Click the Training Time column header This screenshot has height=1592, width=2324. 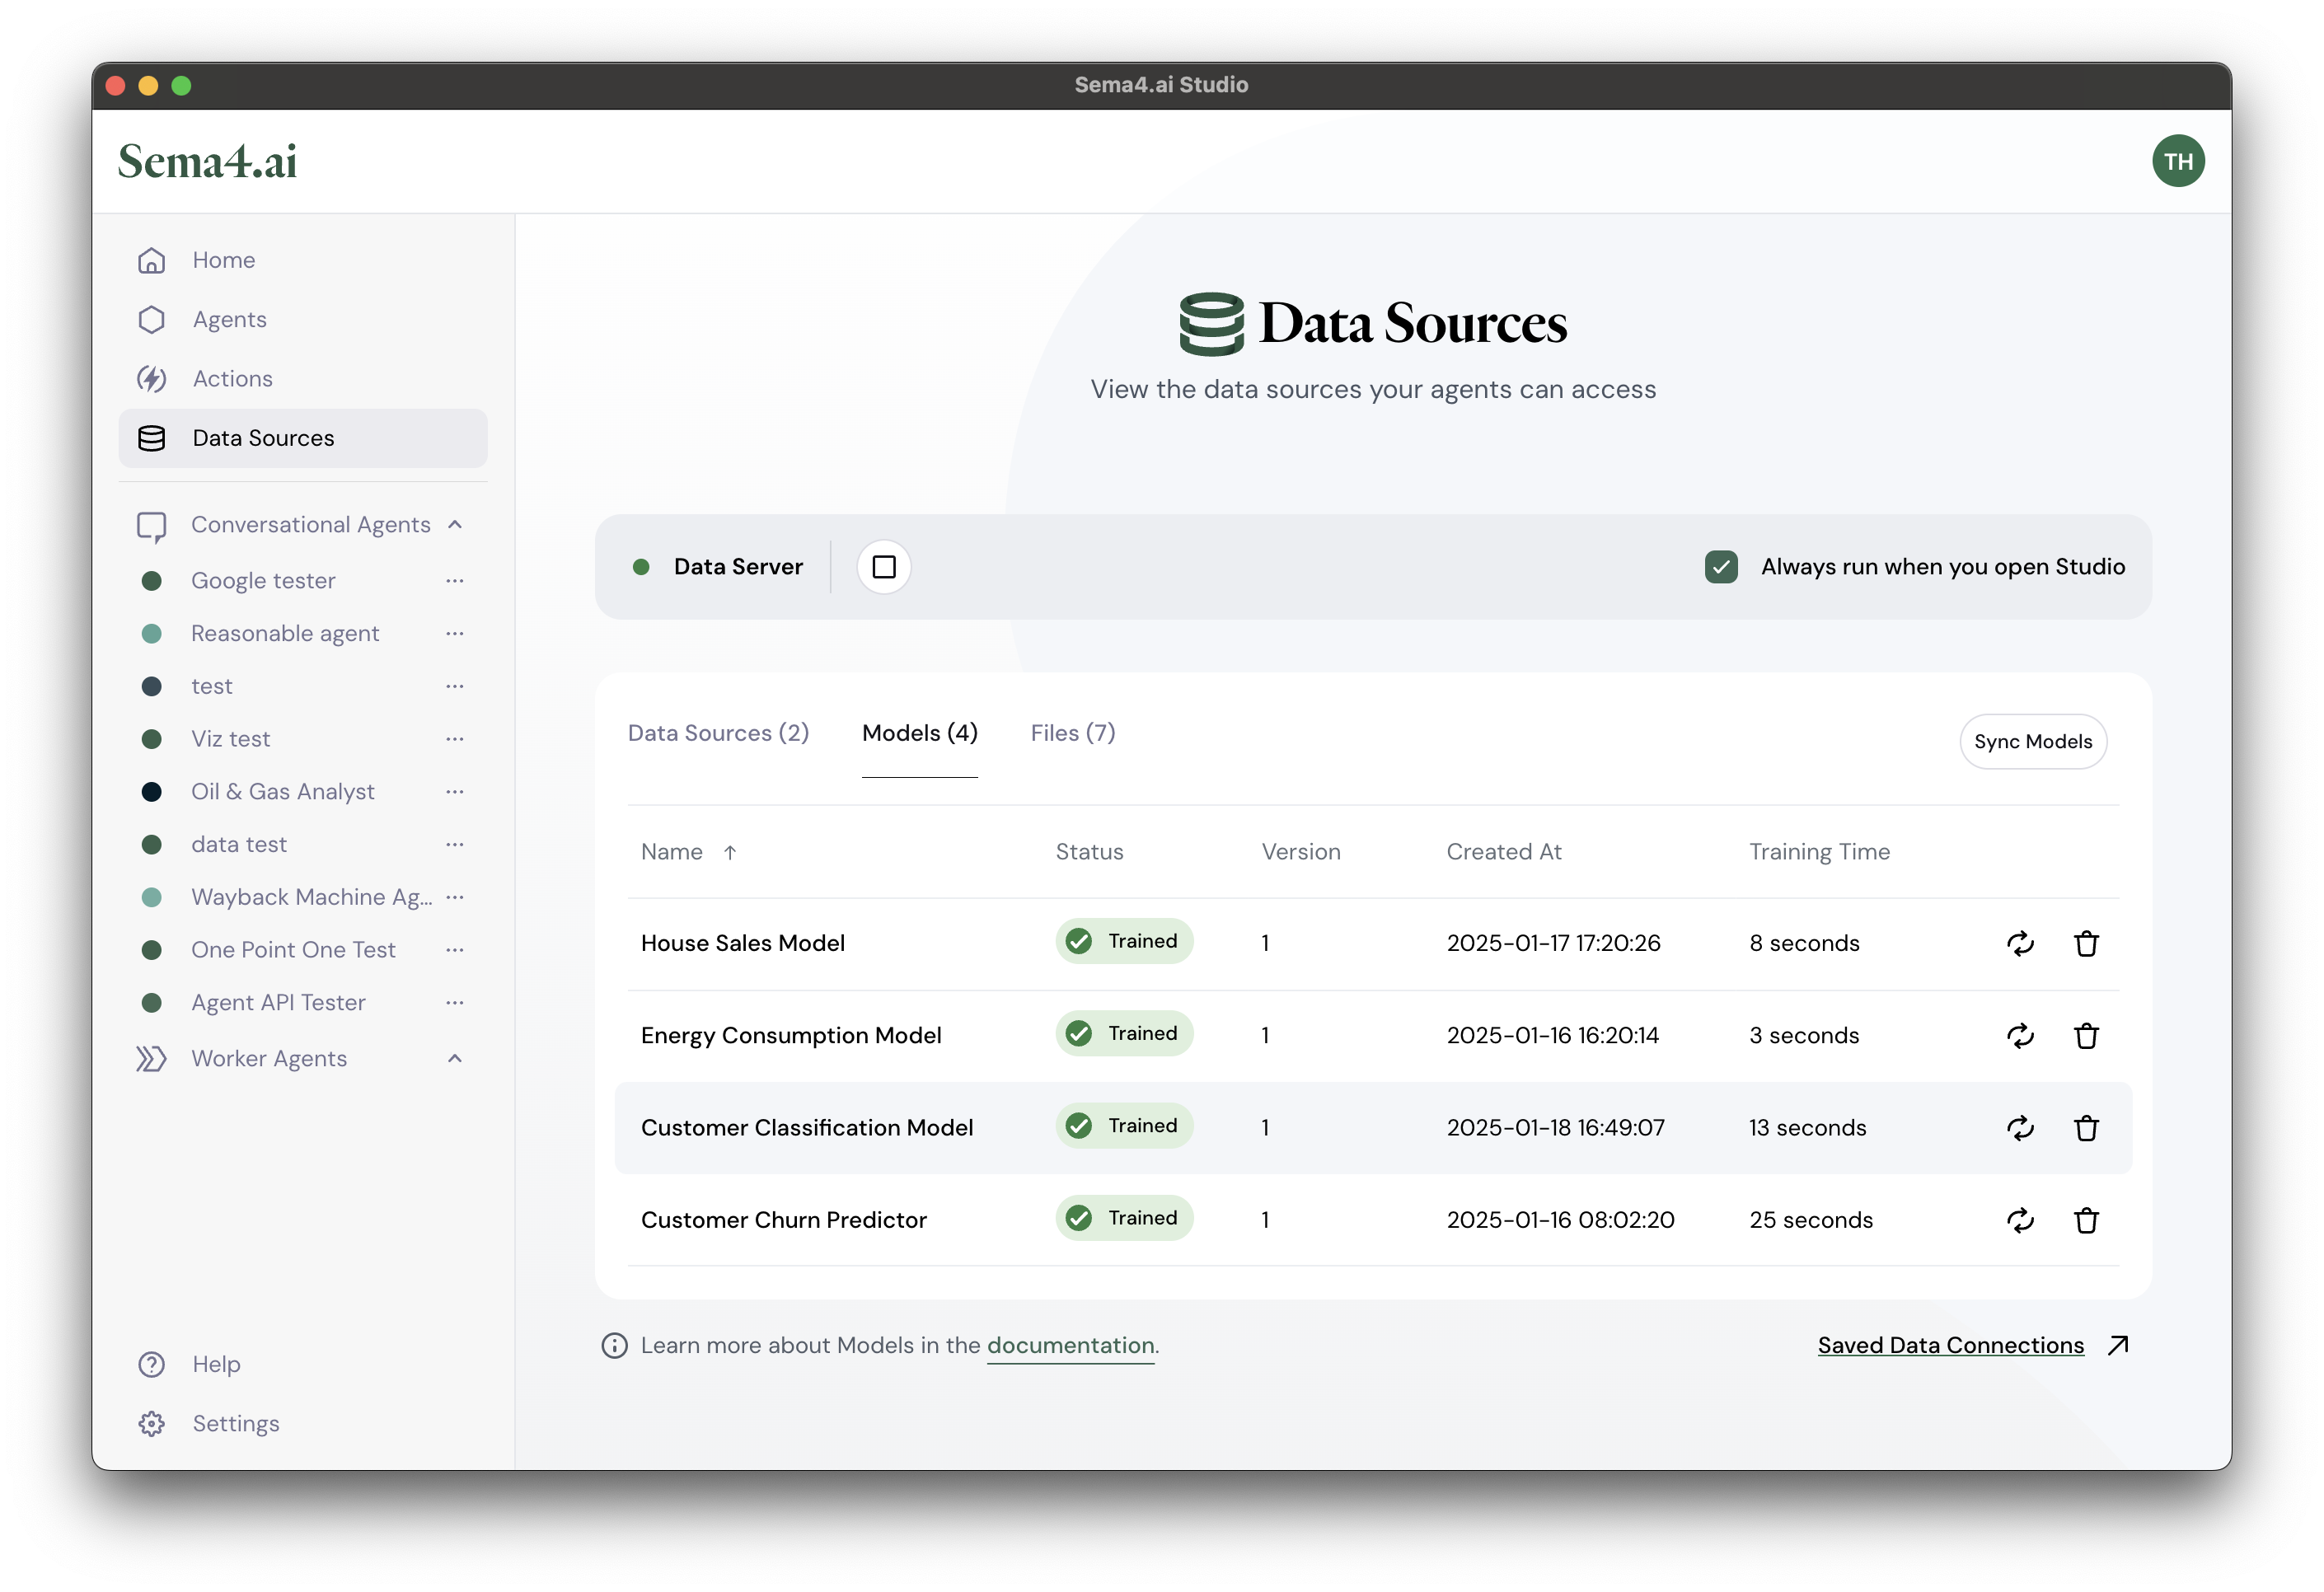1819,852
